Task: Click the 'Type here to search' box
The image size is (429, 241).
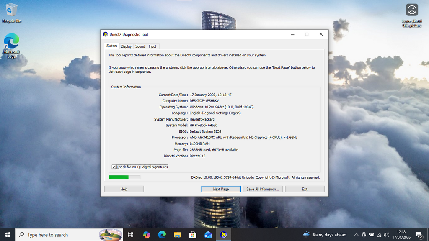Action: 59,235
